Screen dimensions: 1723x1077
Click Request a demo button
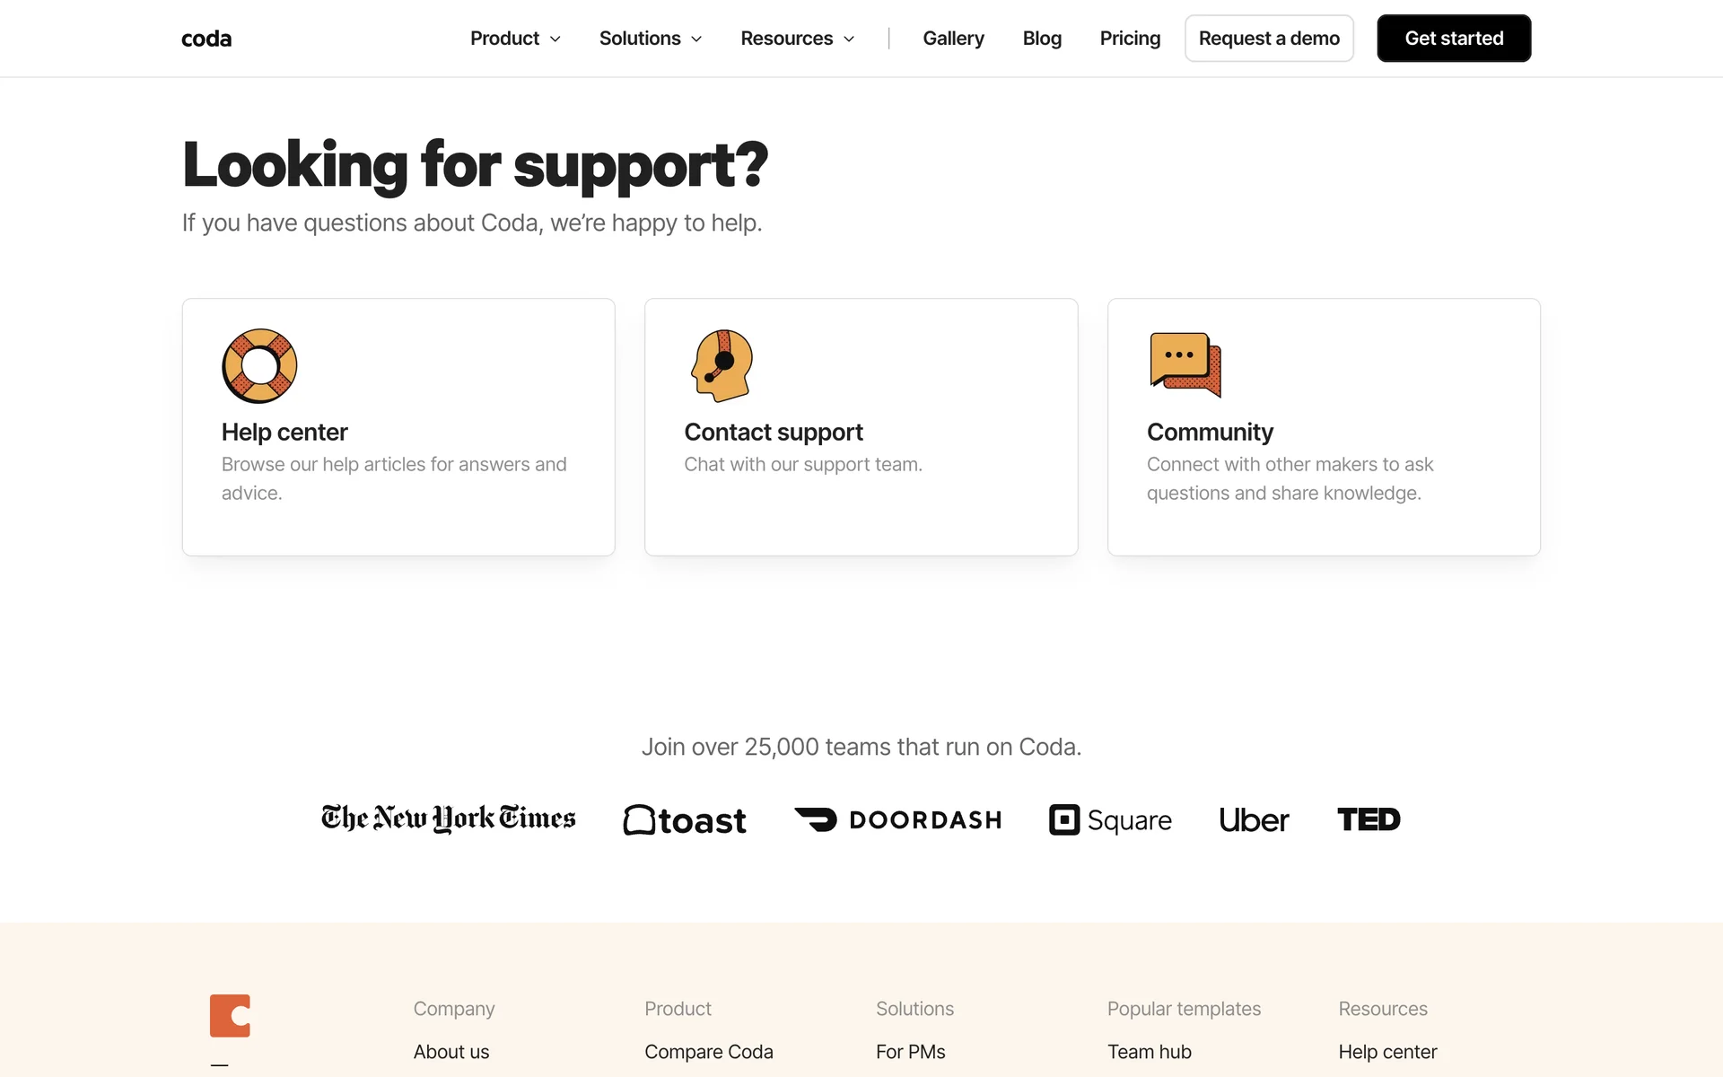pyautogui.click(x=1269, y=39)
